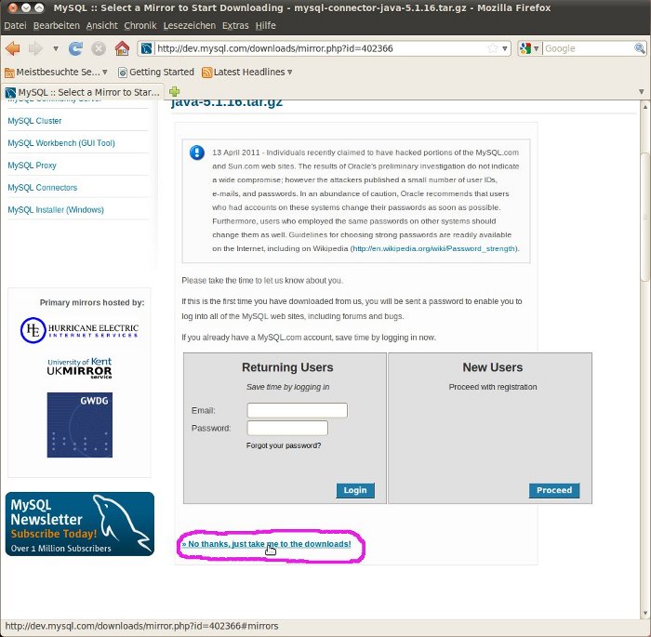
Task: Reload the current page
Action: pyautogui.click(x=76, y=48)
